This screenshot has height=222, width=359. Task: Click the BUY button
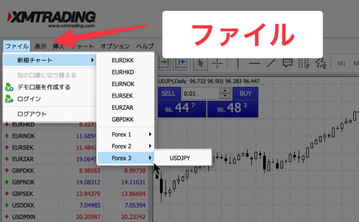(x=245, y=93)
